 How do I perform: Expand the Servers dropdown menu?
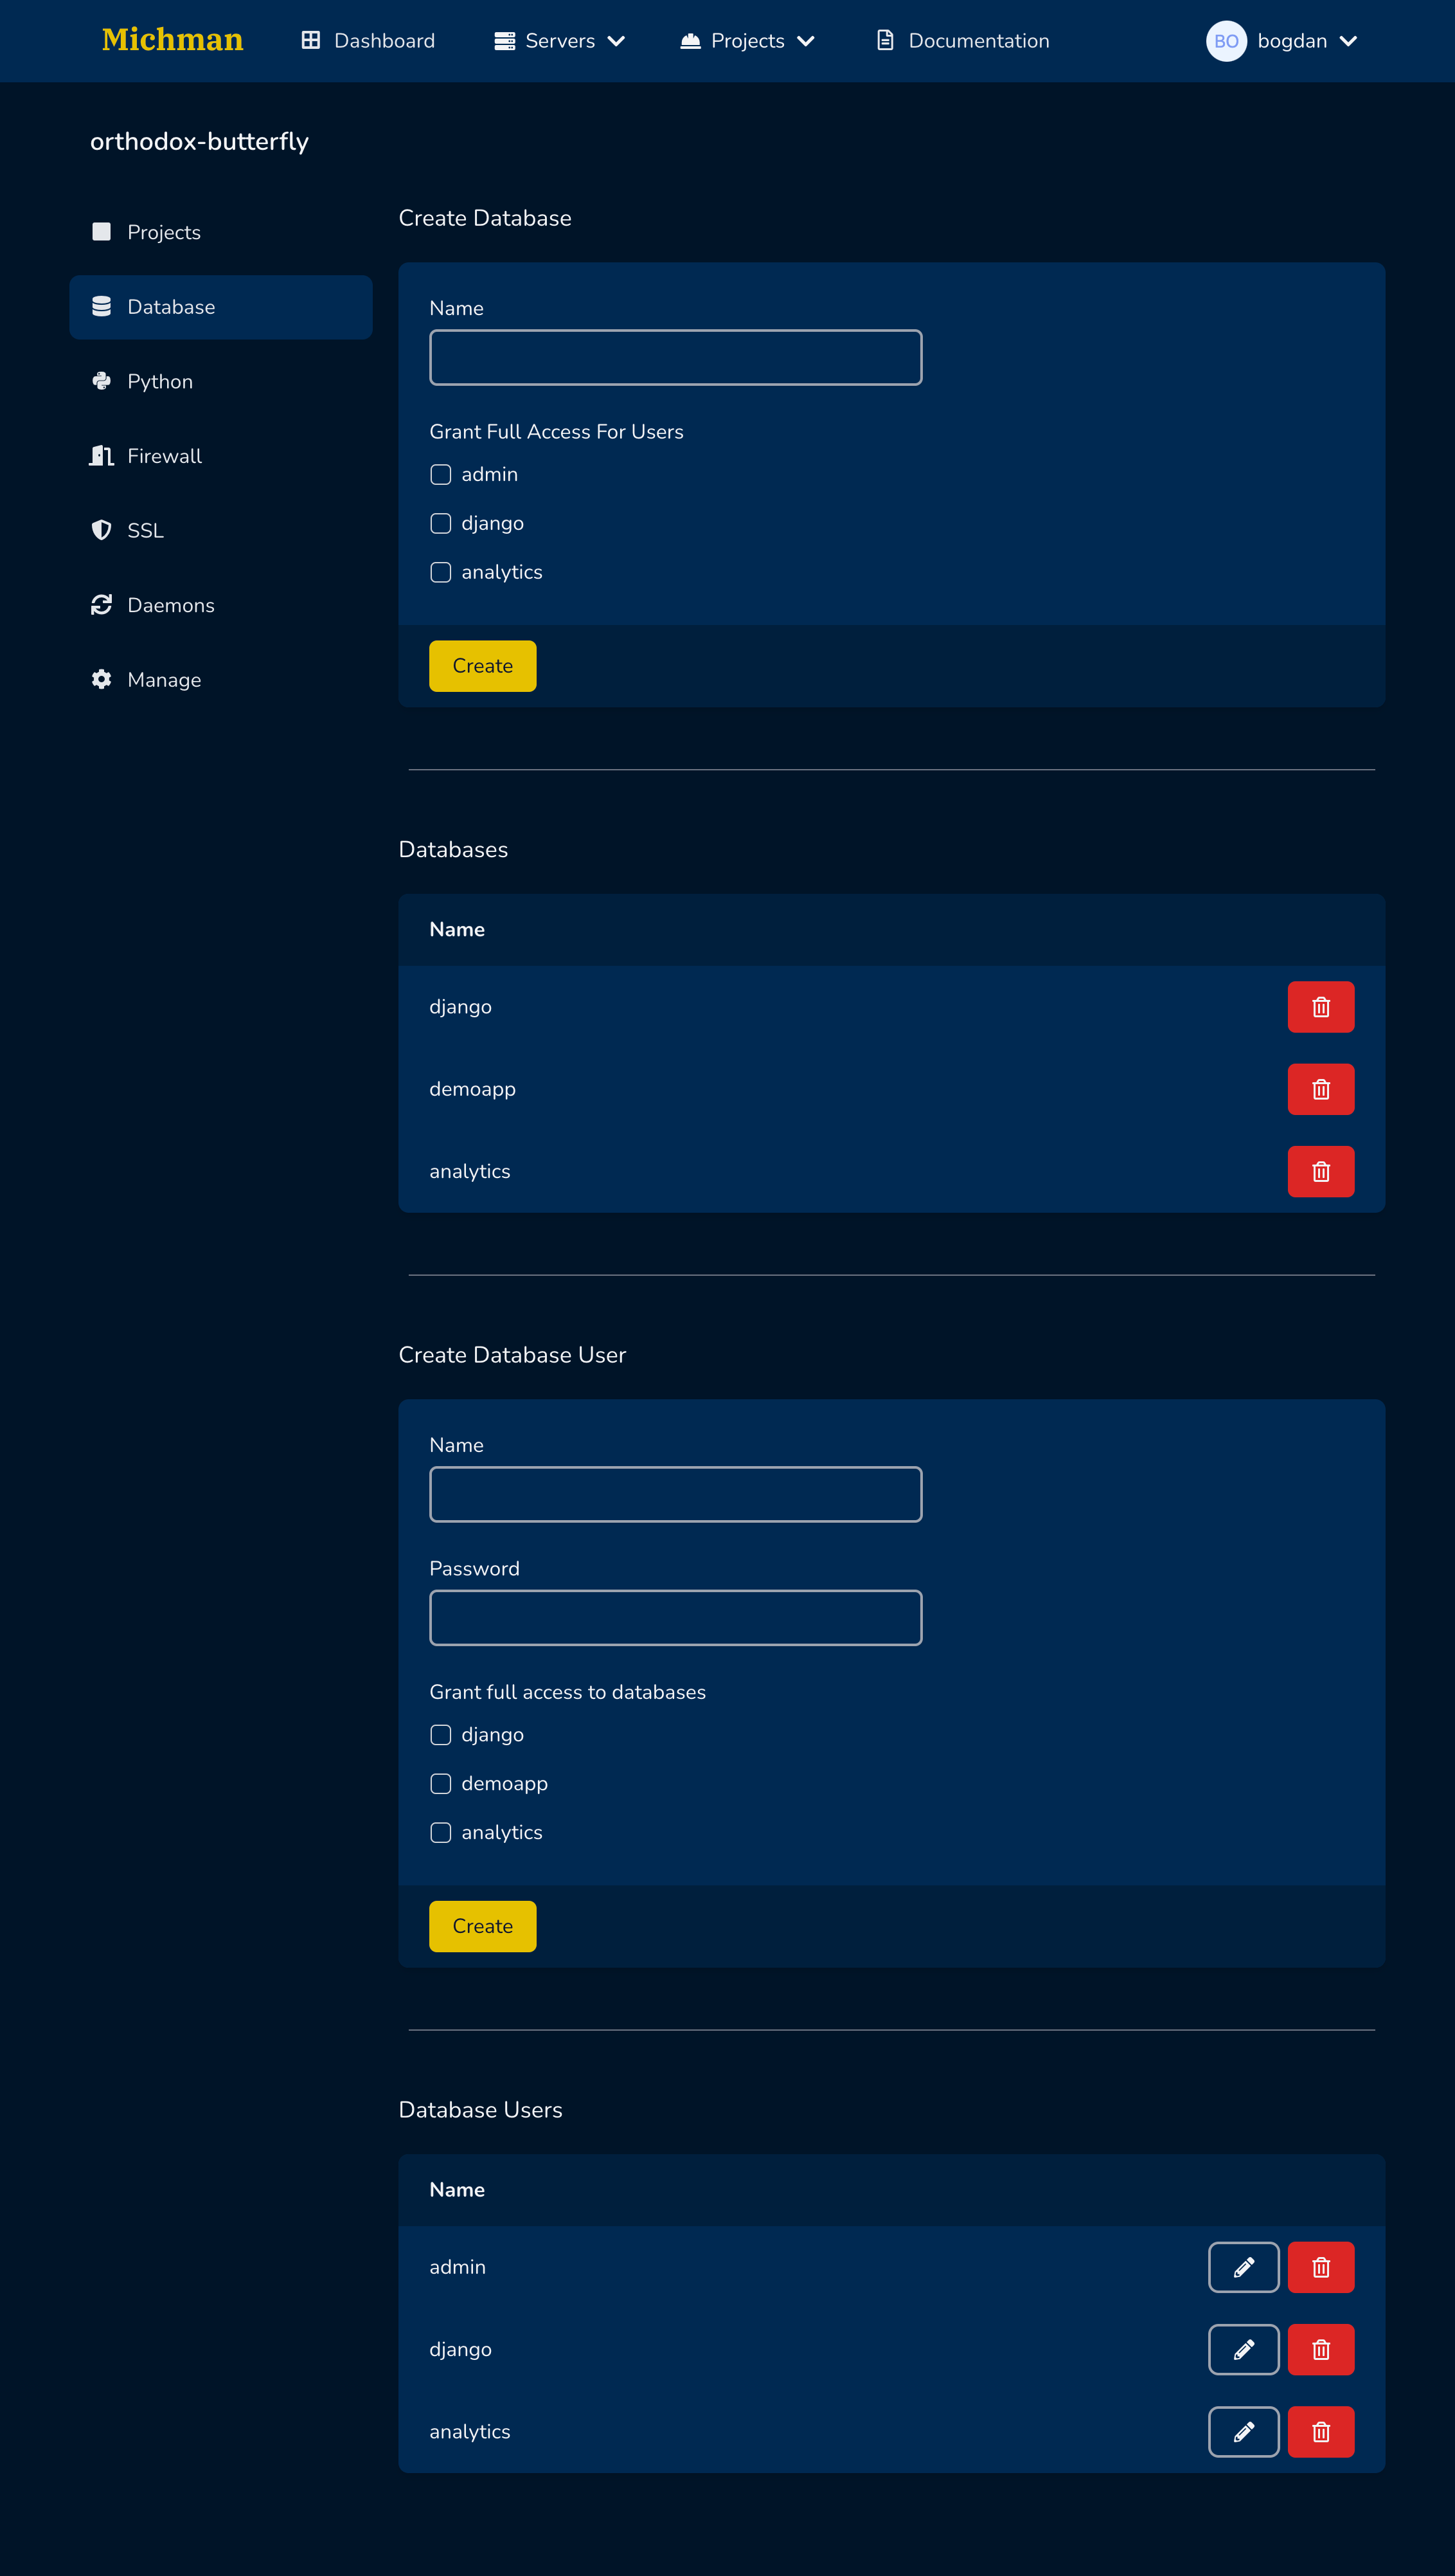point(560,41)
